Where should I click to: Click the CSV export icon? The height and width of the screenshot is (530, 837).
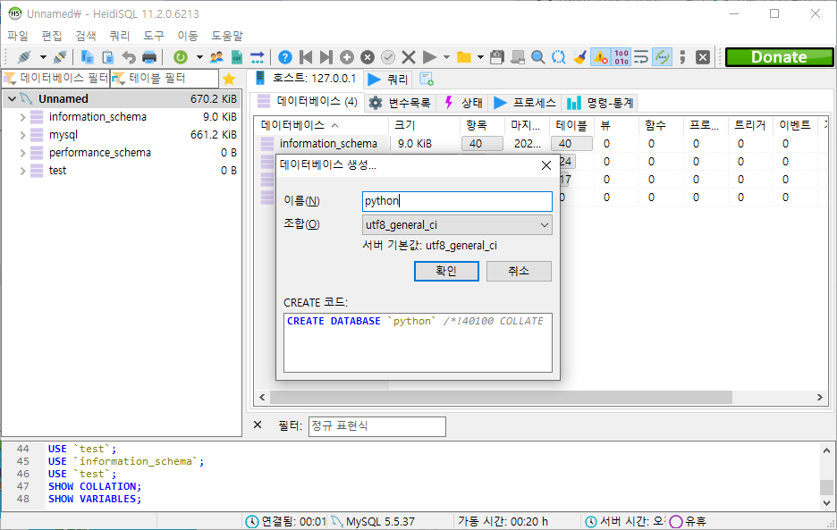coord(237,57)
